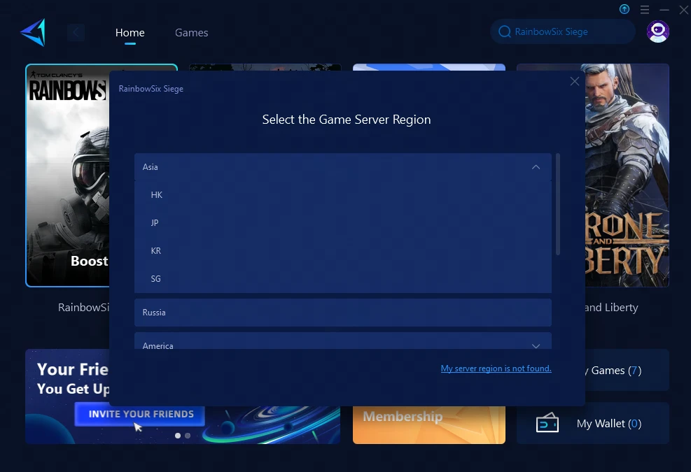The image size is (691, 472).
Task: Click the INVITE YOUR FRIENDS button
Action: (x=138, y=414)
